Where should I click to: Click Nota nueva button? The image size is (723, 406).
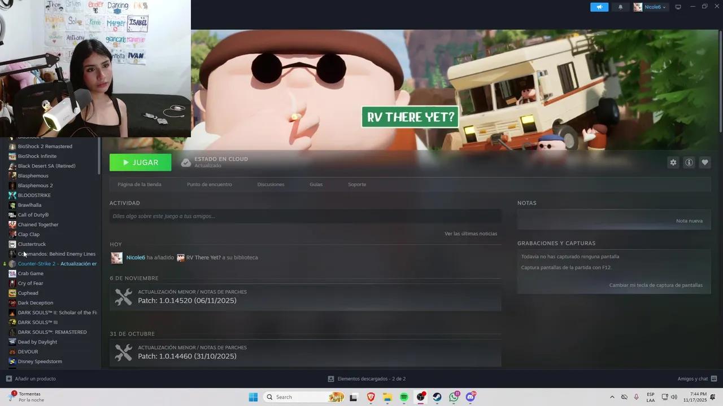coord(689,221)
